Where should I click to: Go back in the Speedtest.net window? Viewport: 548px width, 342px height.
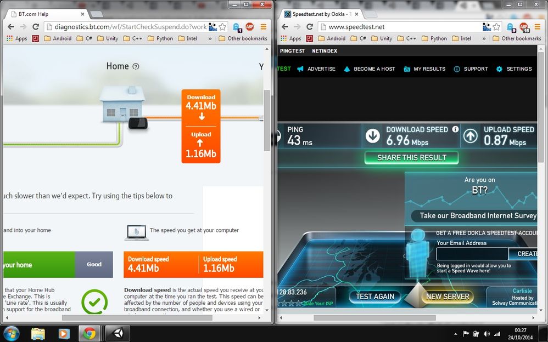(x=285, y=27)
